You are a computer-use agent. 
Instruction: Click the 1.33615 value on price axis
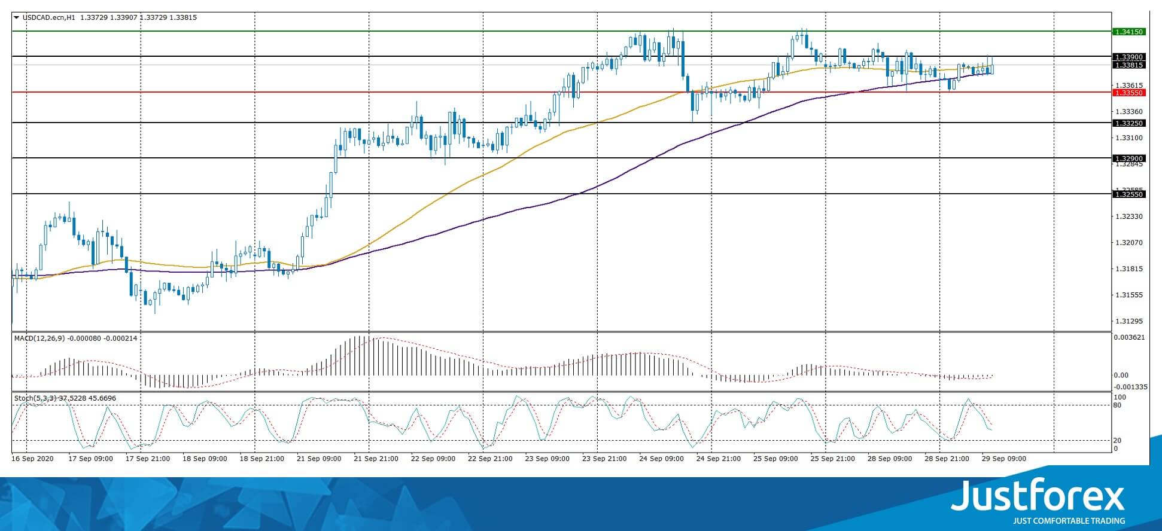coord(1128,86)
